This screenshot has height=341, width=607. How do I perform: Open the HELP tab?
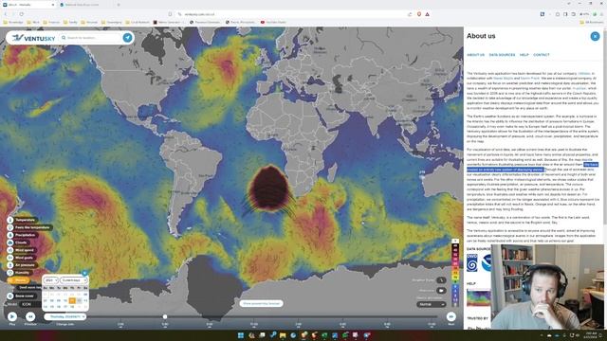(x=524, y=55)
